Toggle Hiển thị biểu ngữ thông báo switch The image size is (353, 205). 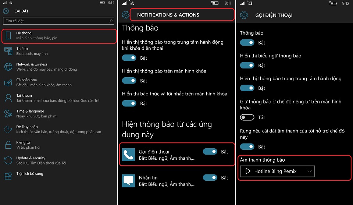247,66
